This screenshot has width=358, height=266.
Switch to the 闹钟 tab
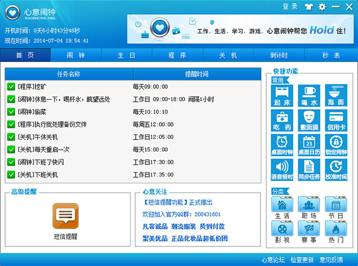(x=75, y=56)
